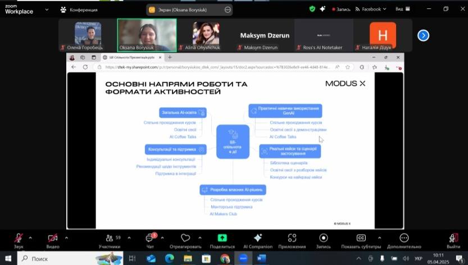Open the AI Companion sparkle icon
This screenshot has width=468, height=265.
(x=258, y=238)
